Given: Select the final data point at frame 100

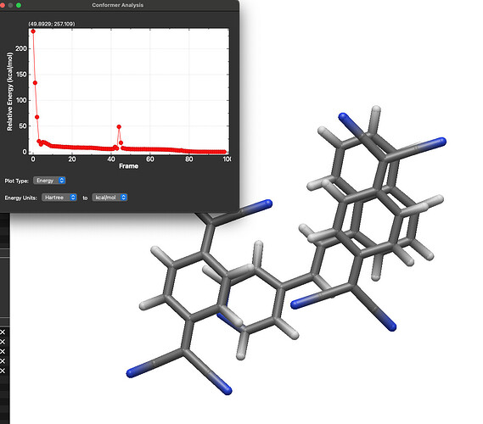Looking at the screenshot, I should coord(225,152).
